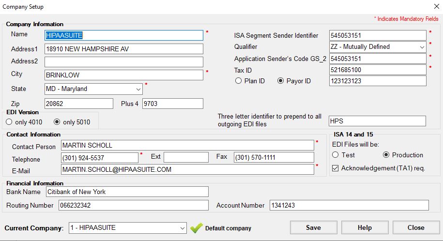
Task: Click the three letter identifier field HPS
Action: pos(377,121)
